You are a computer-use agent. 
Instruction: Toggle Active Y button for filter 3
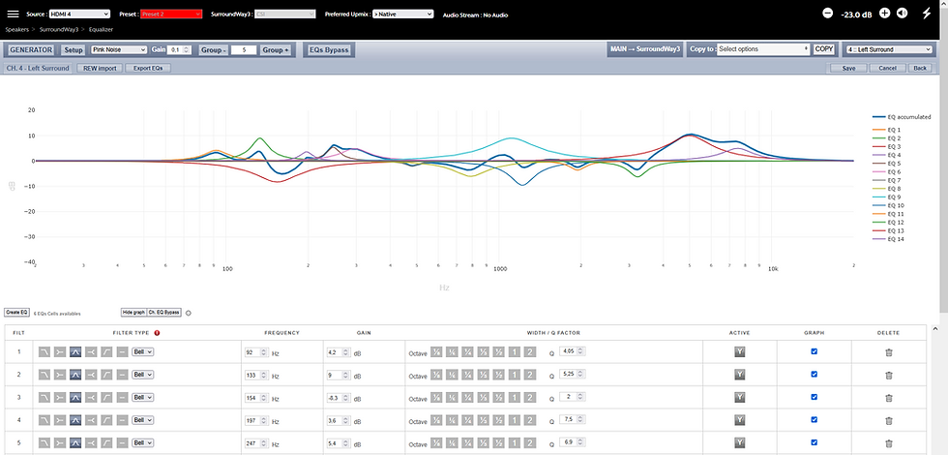click(739, 398)
